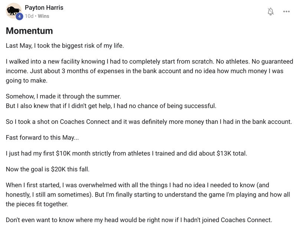Click the line 'Now the goal is $20K this fall'
This screenshot has width=297, height=231.
tap(48, 169)
